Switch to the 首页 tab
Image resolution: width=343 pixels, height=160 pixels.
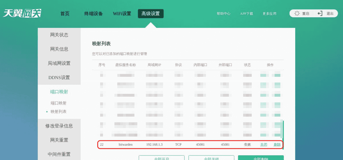click(x=65, y=14)
